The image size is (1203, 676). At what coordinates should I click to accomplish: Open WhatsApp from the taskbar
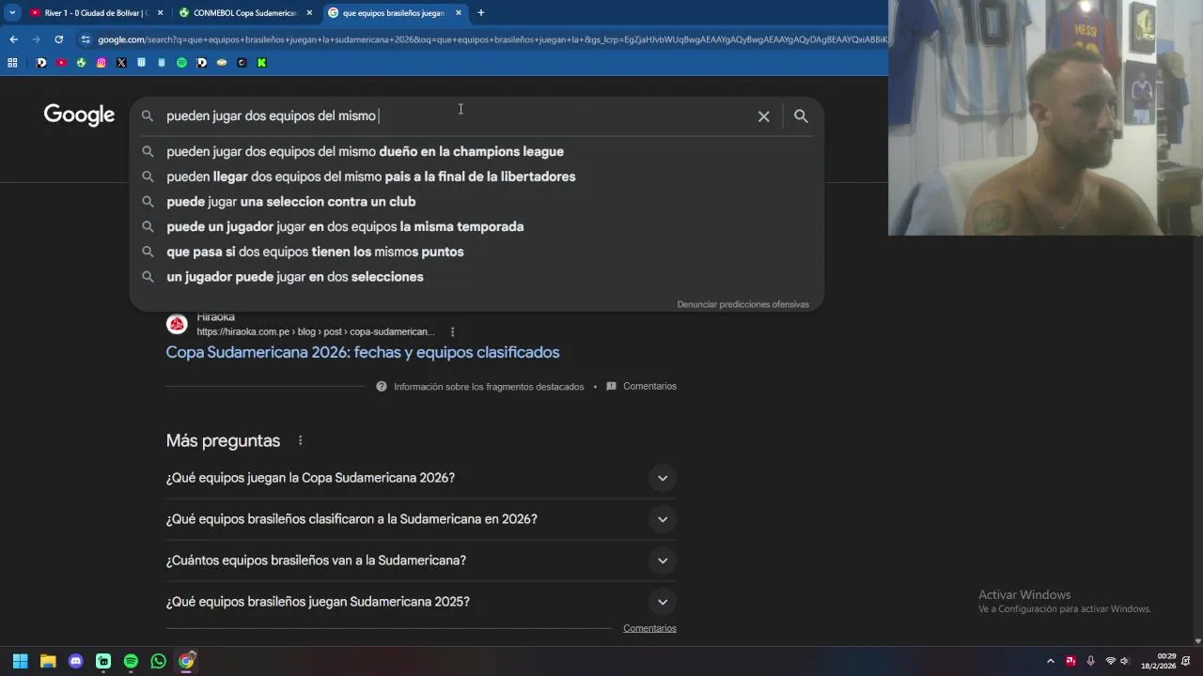coord(158,661)
